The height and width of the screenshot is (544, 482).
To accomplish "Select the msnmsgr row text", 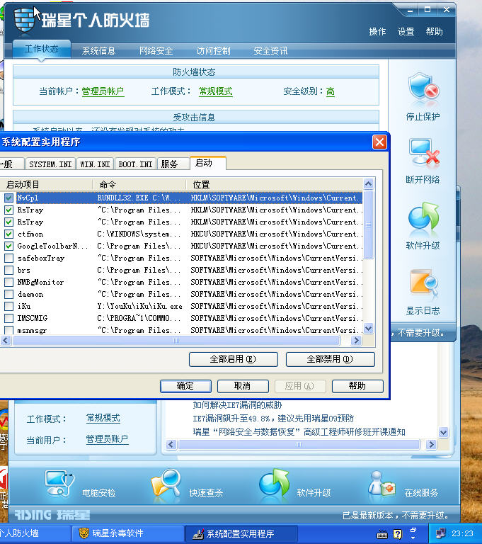I will pos(32,330).
